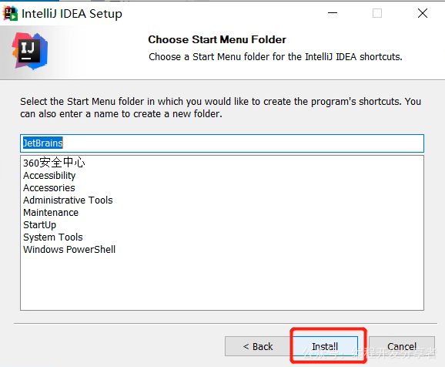Close the IntelliJ IDEA Setup window
This screenshot has width=445, height=367.
pos(423,13)
